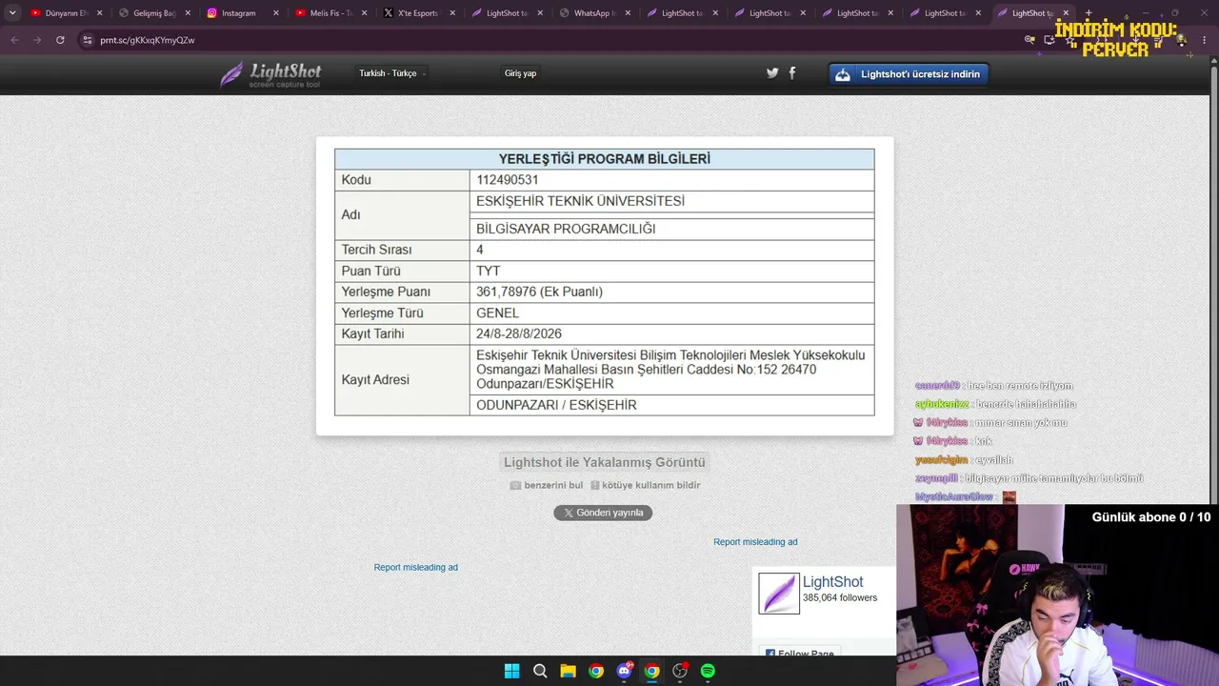Screen dimensions: 1219x686
Task: Open Windows taskbar Search
Action: pos(540,671)
